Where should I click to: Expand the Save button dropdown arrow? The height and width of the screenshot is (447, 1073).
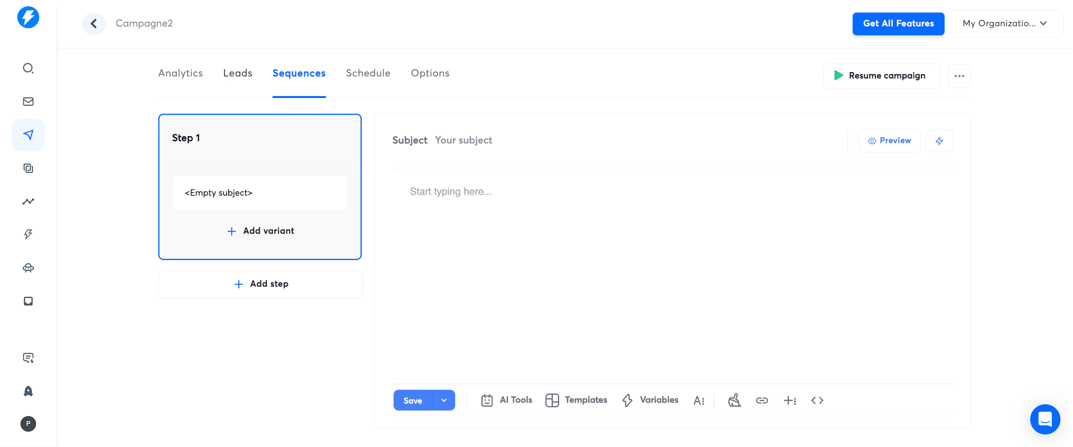click(x=443, y=400)
